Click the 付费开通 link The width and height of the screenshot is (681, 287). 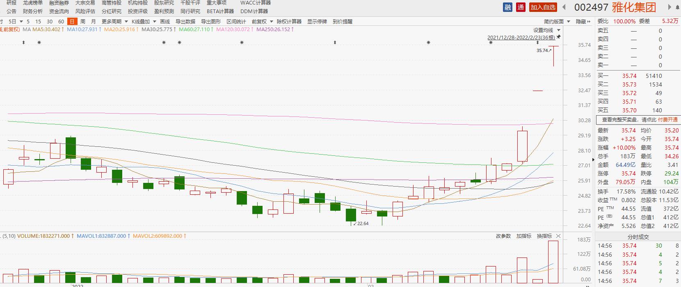(x=667, y=120)
